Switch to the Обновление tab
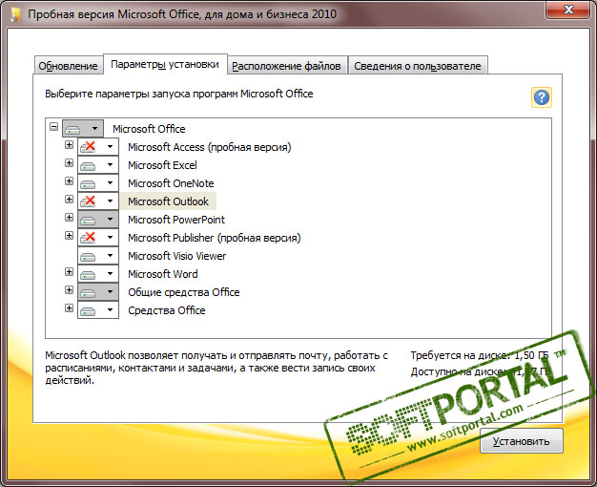Image resolution: width=597 pixels, height=487 pixels. [x=68, y=66]
